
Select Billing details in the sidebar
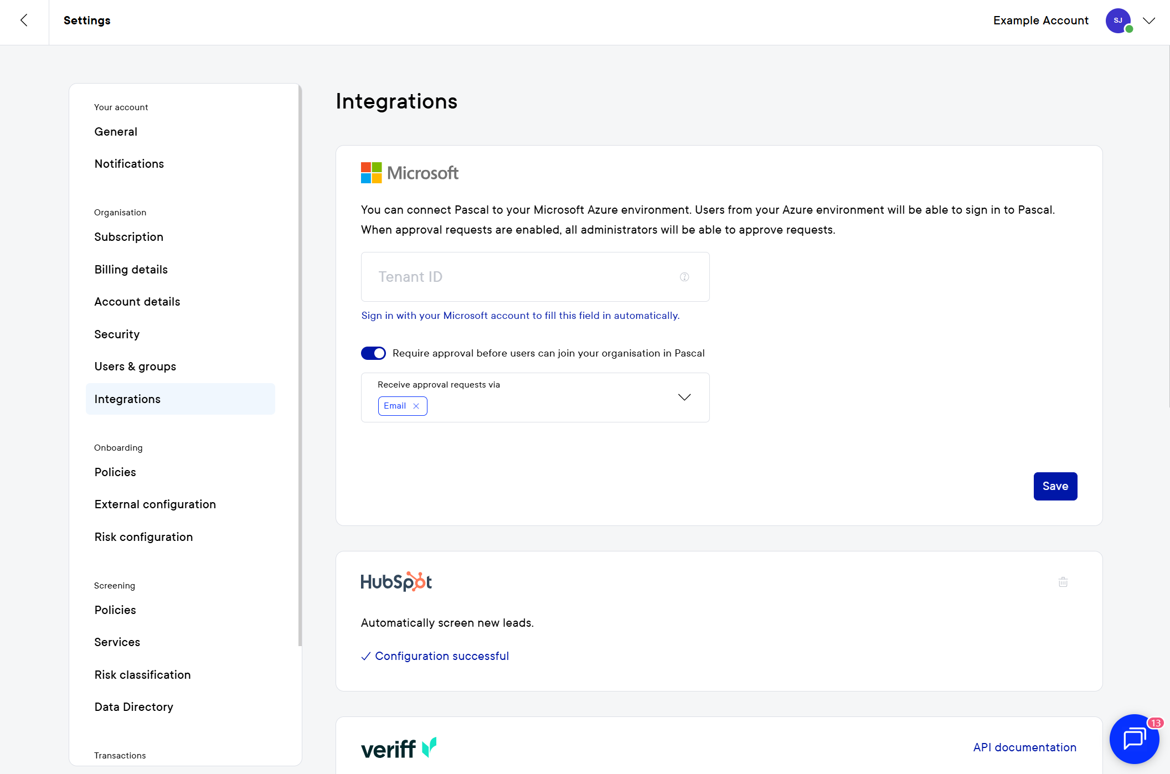(x=131, y=270)
